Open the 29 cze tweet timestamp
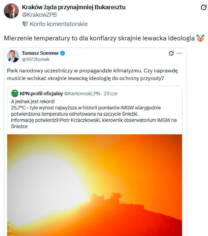 (x=110, y=93)
